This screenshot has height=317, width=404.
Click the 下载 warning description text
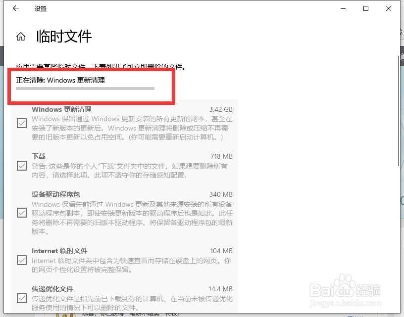pos(129,171)
